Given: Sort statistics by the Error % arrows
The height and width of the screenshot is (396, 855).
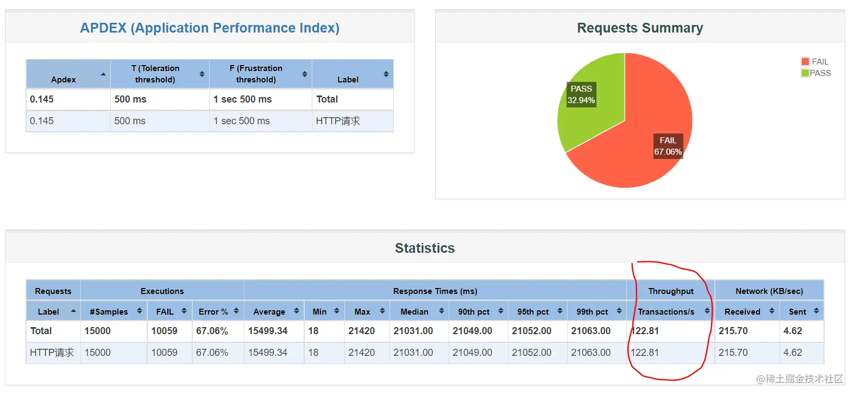Looking at the screenshot, I should click(x=236, y=311).
